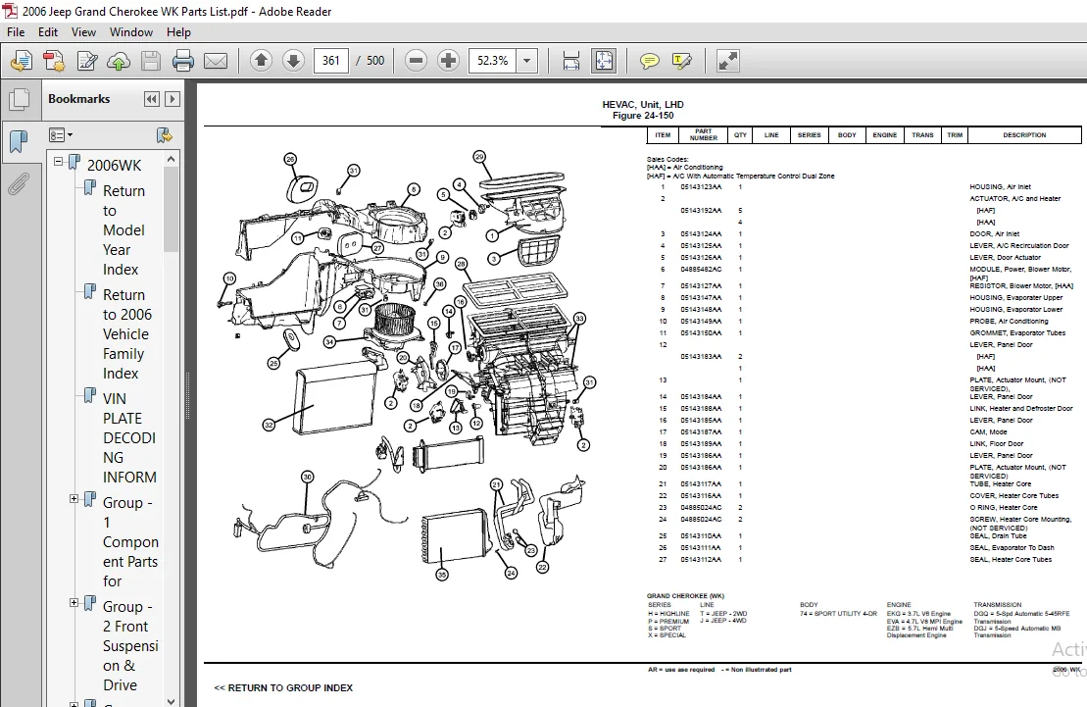Click the Send email envelope icon
Viewport: 1087px width, 707px height.
click(216, 61)
